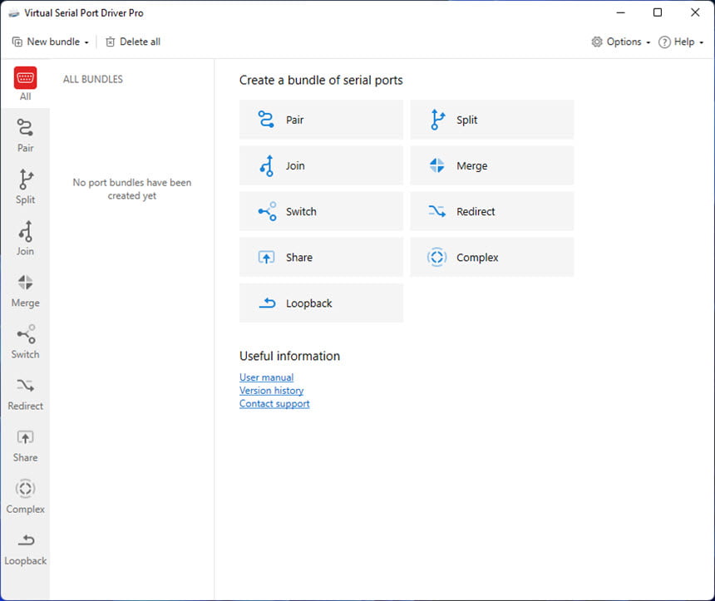
Task: Open the Options menu
Action: point(620,42)
